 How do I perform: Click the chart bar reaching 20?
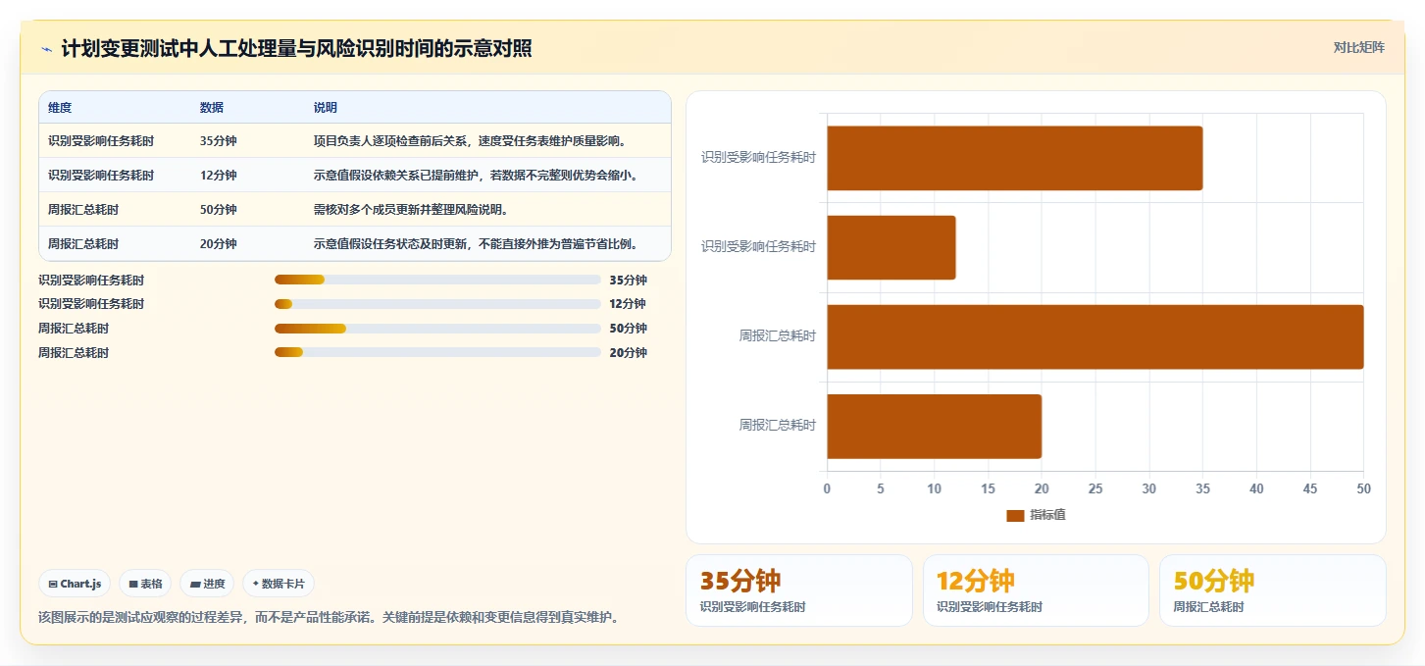[x=935, y=427]
